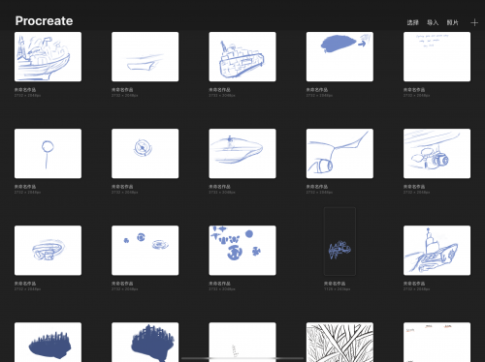Select the solid blue blob with arrow artwork

coord(339,56)
